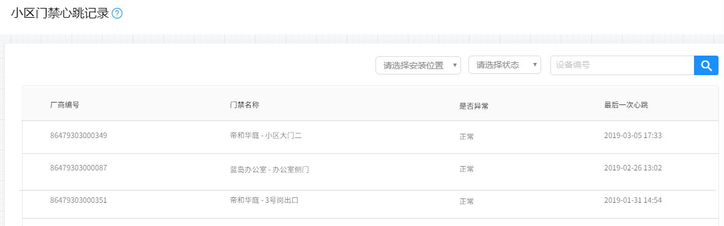This screenshot has width=724, height=226.
Task: Select device number 86479303000087
Action: point(78,168)
